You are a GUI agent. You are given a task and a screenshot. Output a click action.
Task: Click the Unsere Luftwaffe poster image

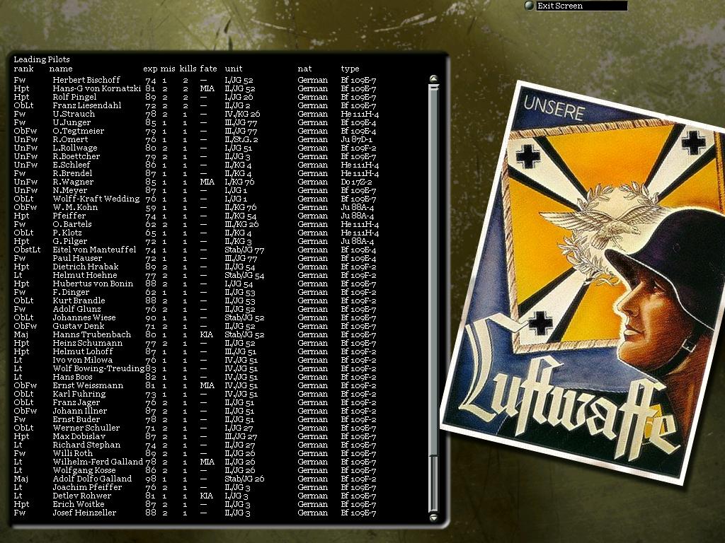(585, 281)
